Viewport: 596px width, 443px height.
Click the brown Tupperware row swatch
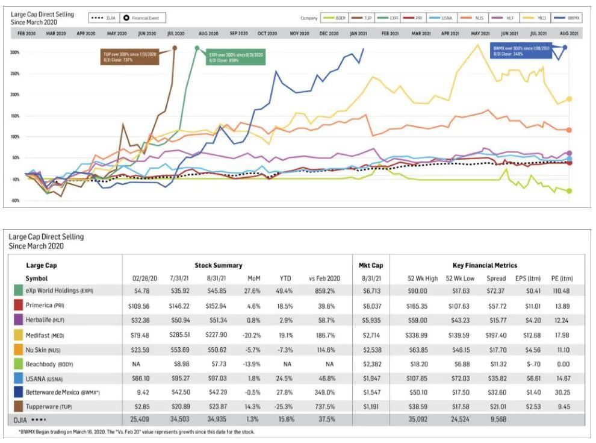click(x=18, y=406)
